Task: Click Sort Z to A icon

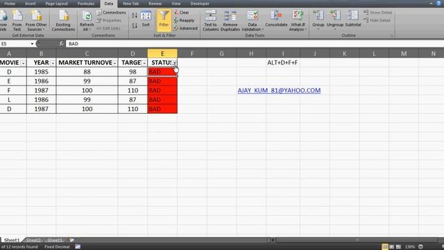Action: [x=135, y=26]
